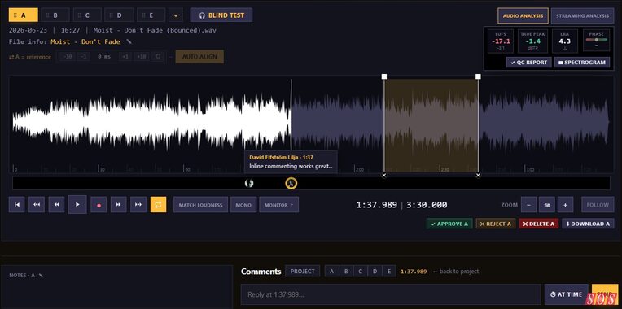Click the +10 ms offset button
Image resolution: width=622 pixels, height=309 pixels.
pyautogui.click(x=142, y=57)
